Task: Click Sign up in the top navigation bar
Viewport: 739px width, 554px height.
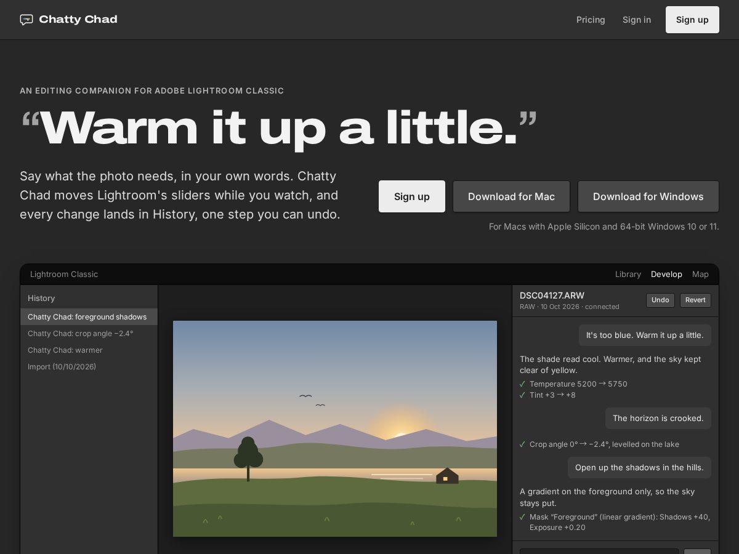Action: click(692, 20)
